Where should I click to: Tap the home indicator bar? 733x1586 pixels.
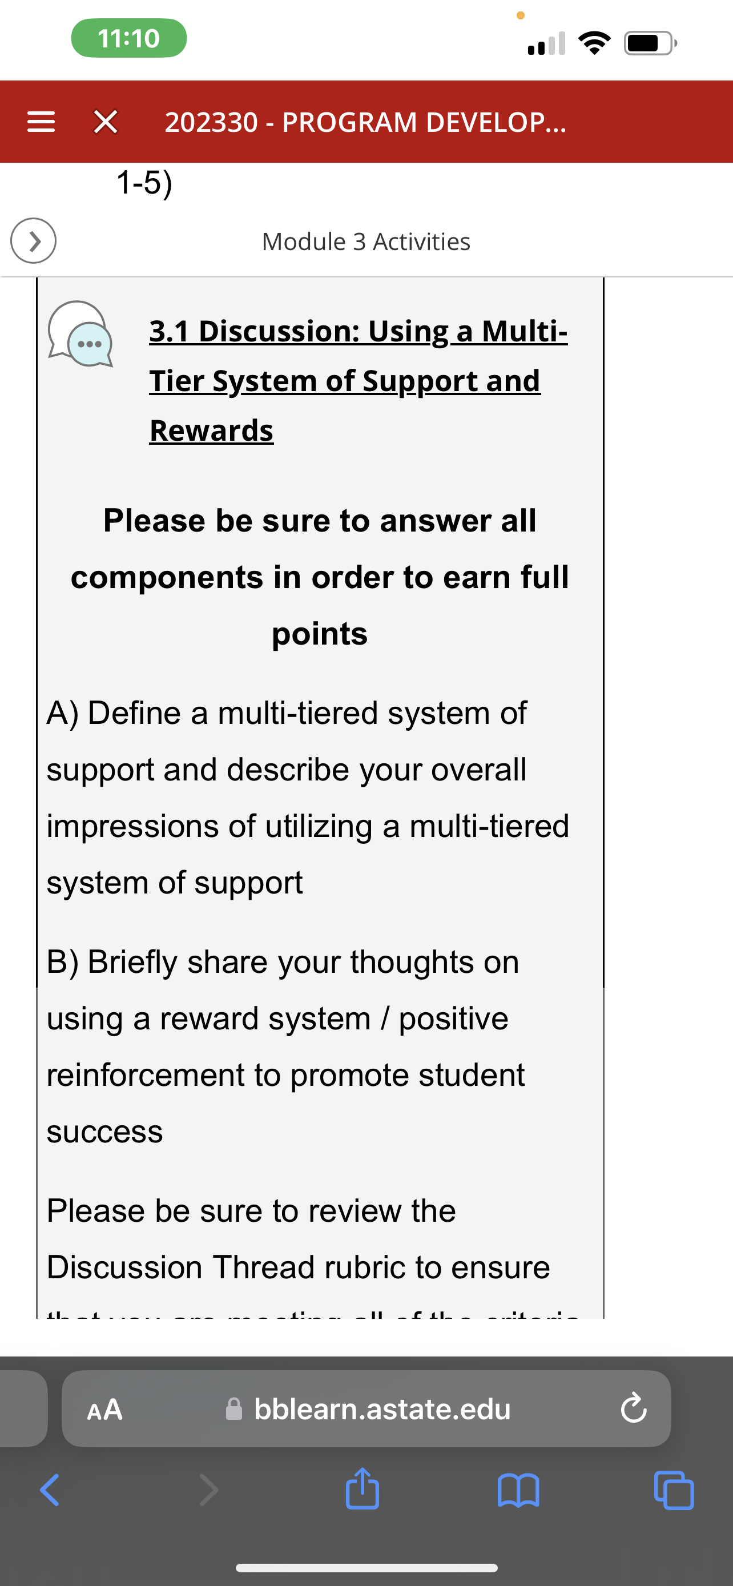pyautogui.click(x=366, y=1568)
